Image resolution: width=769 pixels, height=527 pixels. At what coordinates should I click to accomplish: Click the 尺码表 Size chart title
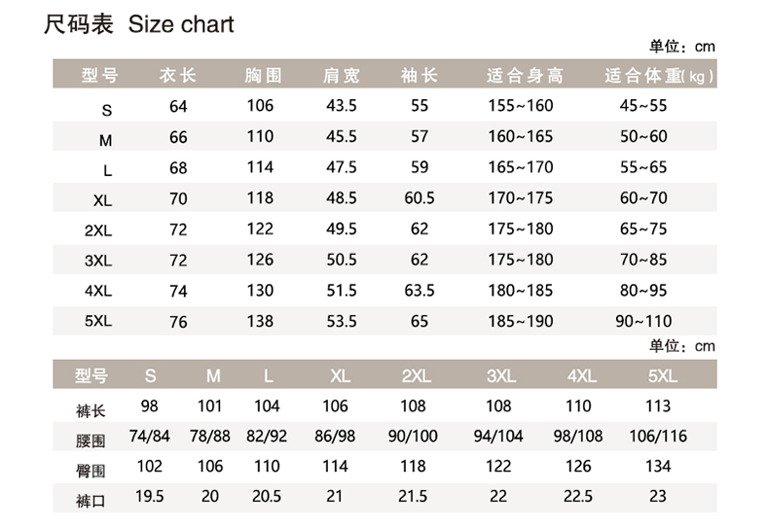tap(139, 25)
